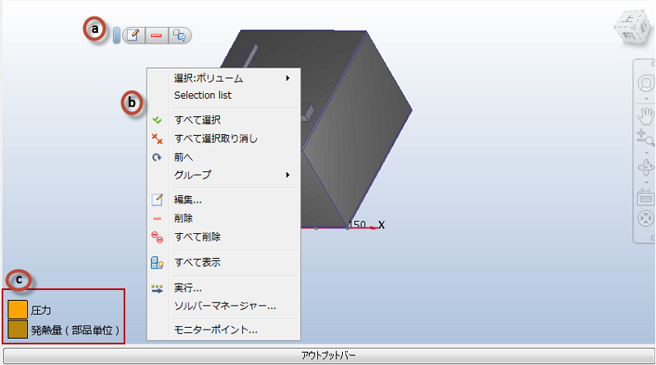Click the Look At icon in navigation bar
Image resolution: width=656 pixels, height=365 pixels.
click(646, 196)
